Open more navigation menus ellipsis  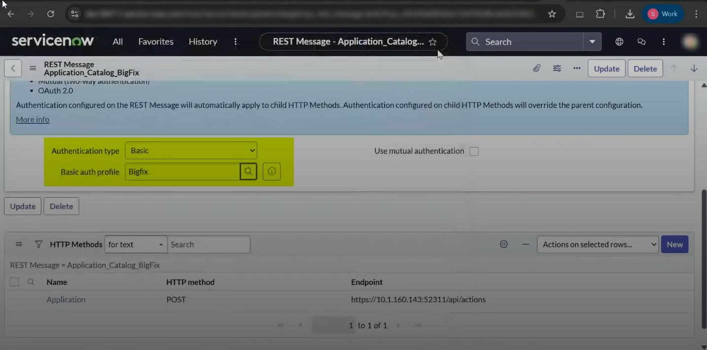tap(236, 42)
